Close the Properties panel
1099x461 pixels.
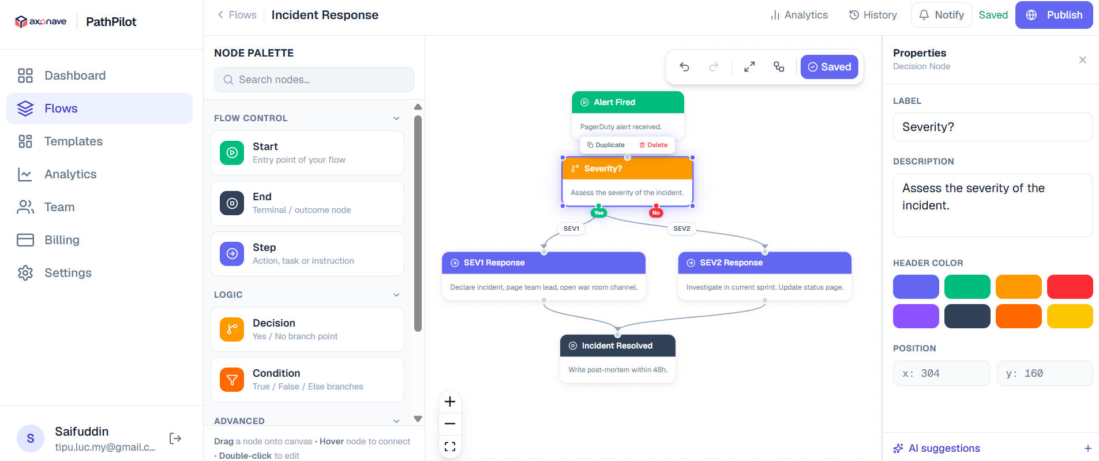(1083, 60)
